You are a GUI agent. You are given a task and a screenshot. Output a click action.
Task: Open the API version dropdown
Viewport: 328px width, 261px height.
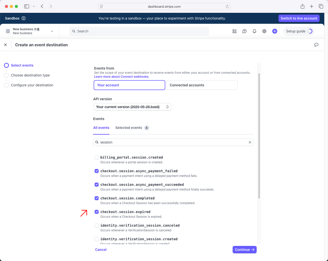132,107
